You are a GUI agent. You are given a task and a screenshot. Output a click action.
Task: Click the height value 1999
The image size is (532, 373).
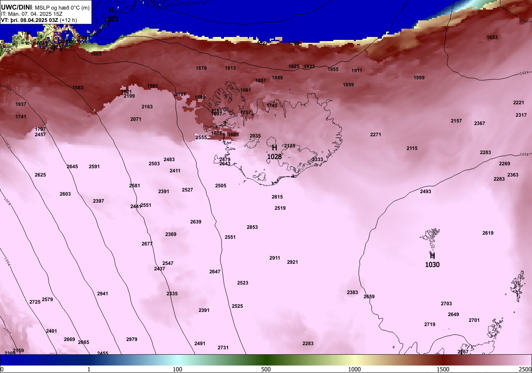tap(419, 78)
